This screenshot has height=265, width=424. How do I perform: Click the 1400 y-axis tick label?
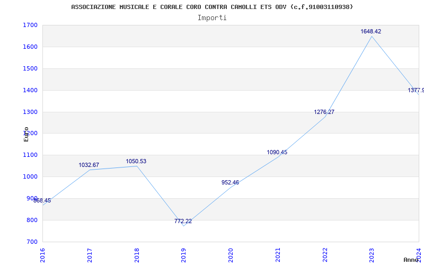coord(30,90)
